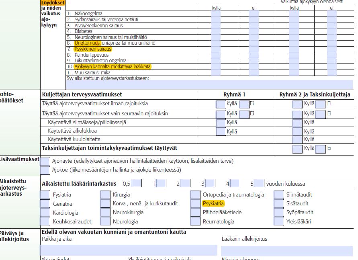
Task: Select the Silmätaudit checkbox
Action: (279, 195)
